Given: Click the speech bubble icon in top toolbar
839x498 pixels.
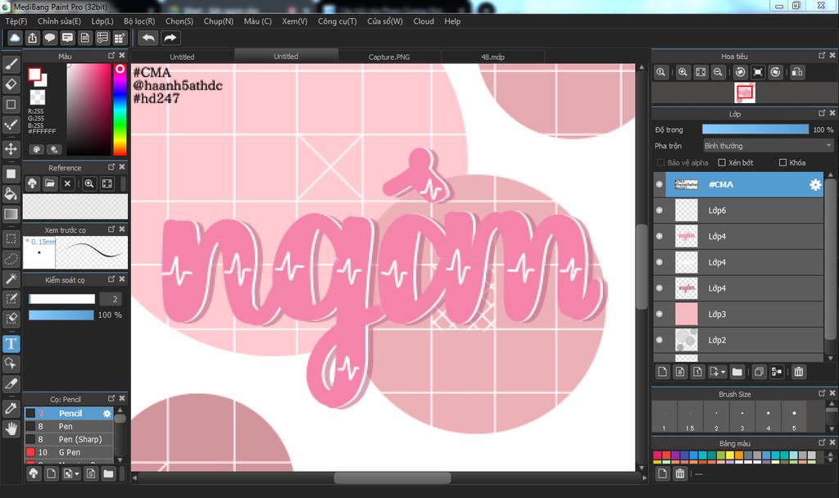Looking at the screenshot, I should pos(50,38).
